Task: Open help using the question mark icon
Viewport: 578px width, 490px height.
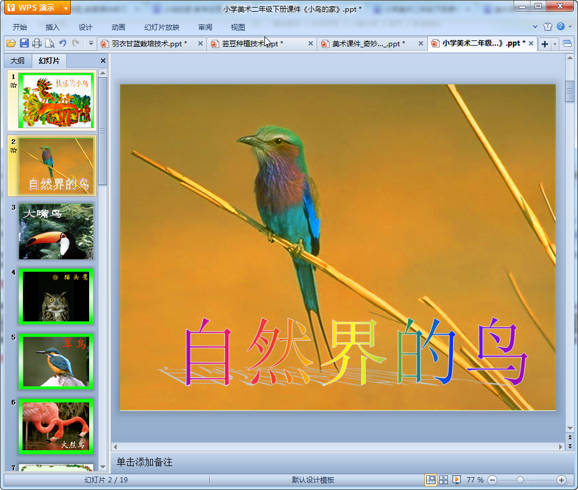Action: tap(560, 26)
